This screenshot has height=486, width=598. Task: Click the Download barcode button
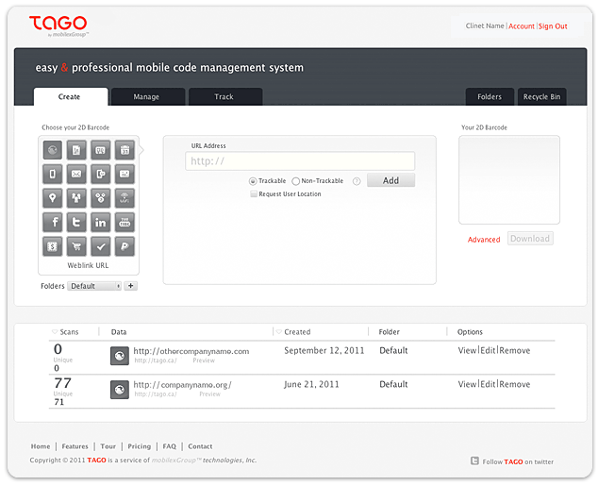(530, 239)
